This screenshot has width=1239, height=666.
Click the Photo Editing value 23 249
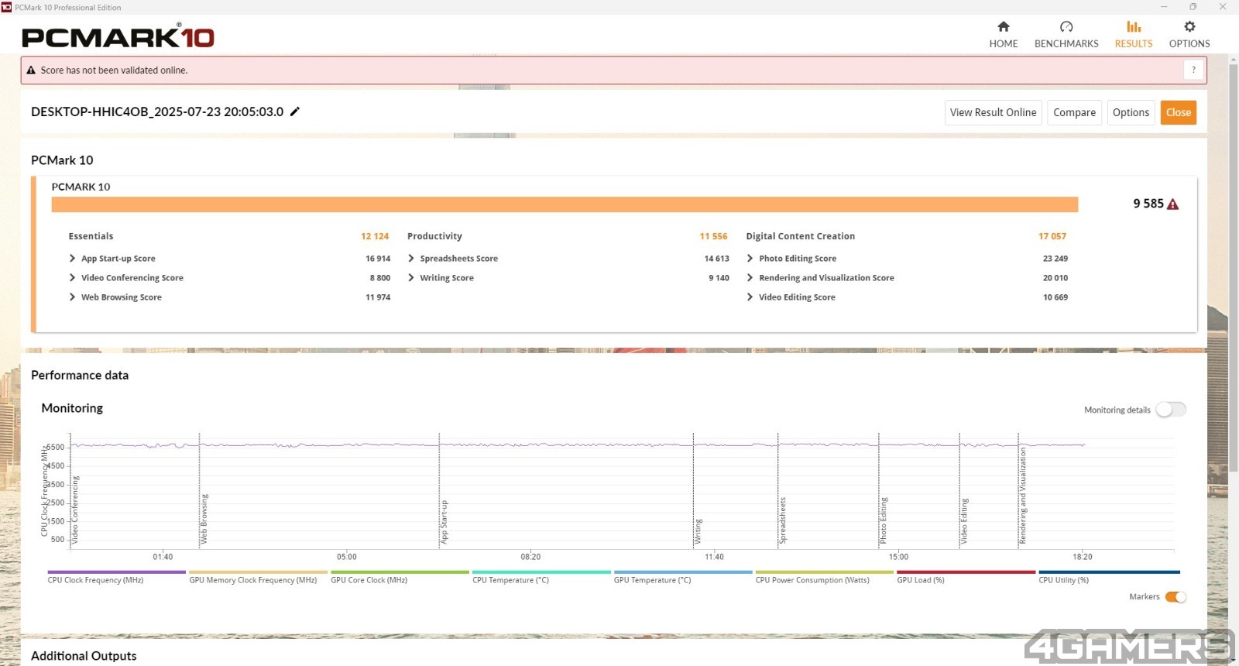(1055, 259)
